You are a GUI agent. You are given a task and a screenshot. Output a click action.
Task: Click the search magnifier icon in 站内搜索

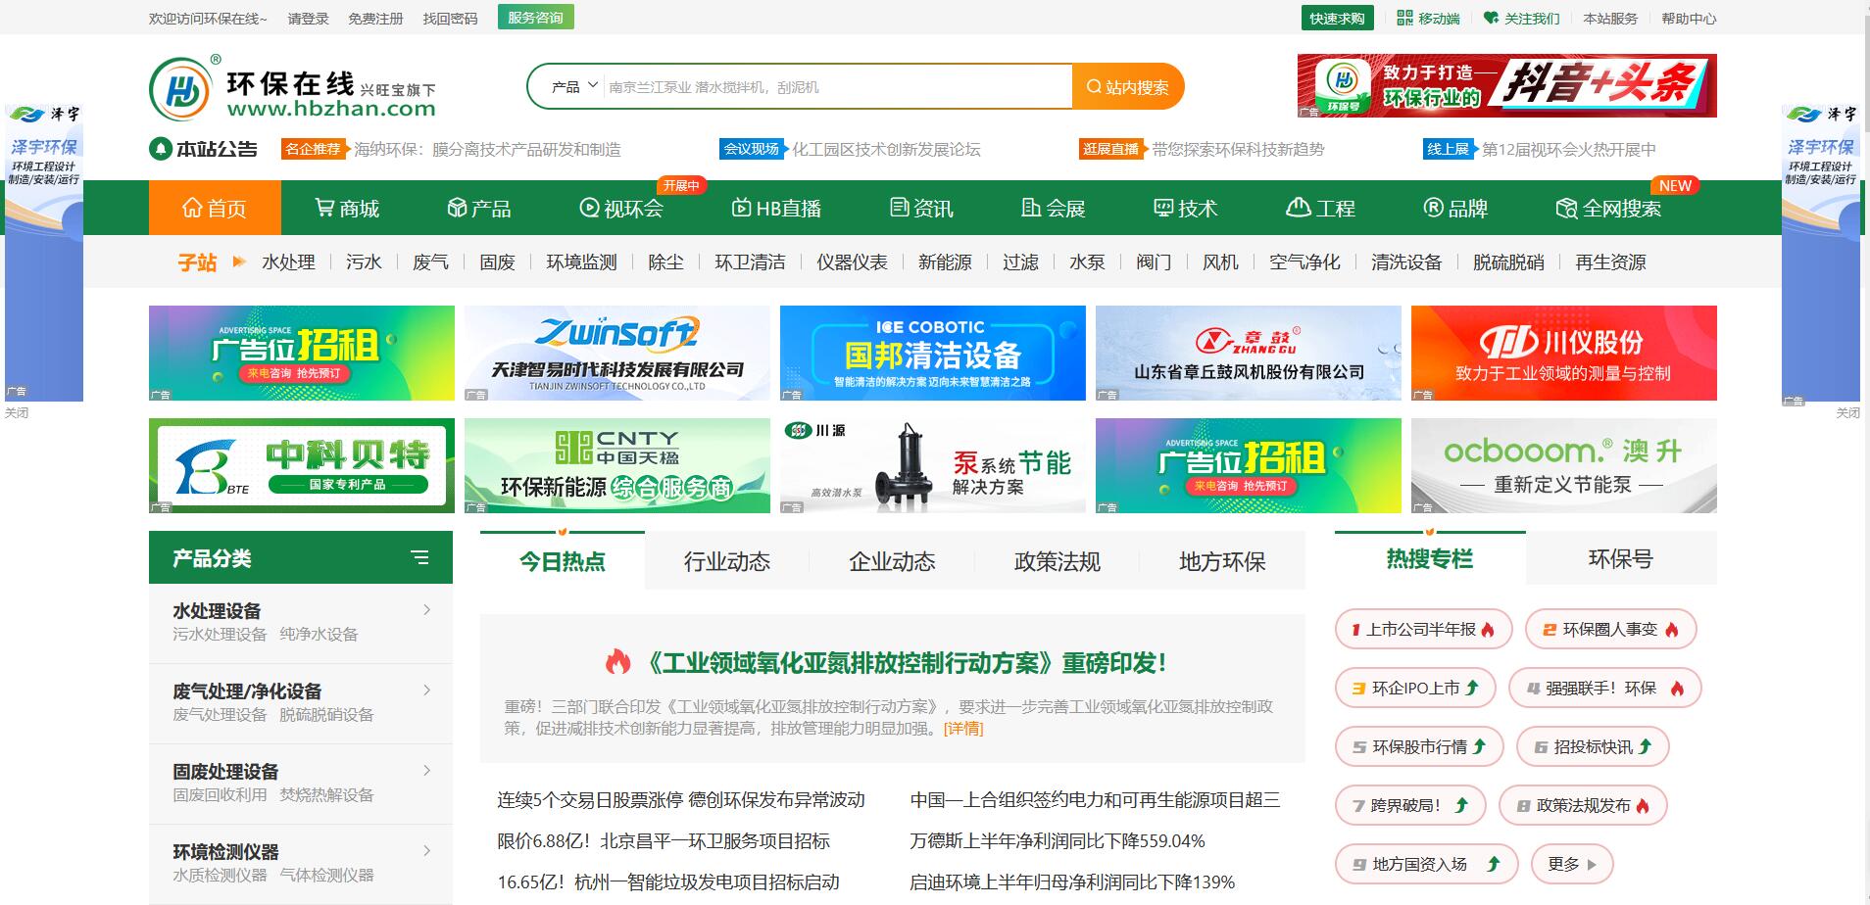click(1094, 87)
